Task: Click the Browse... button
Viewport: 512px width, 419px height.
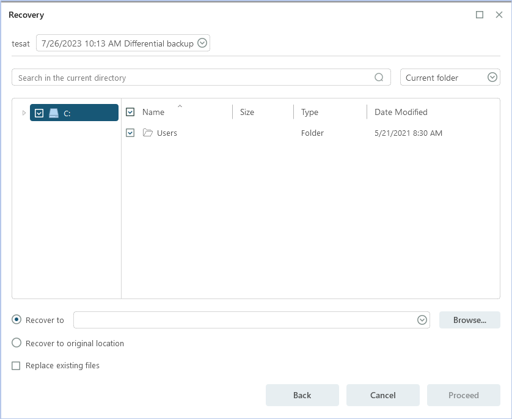Action: tap(469, 320)
